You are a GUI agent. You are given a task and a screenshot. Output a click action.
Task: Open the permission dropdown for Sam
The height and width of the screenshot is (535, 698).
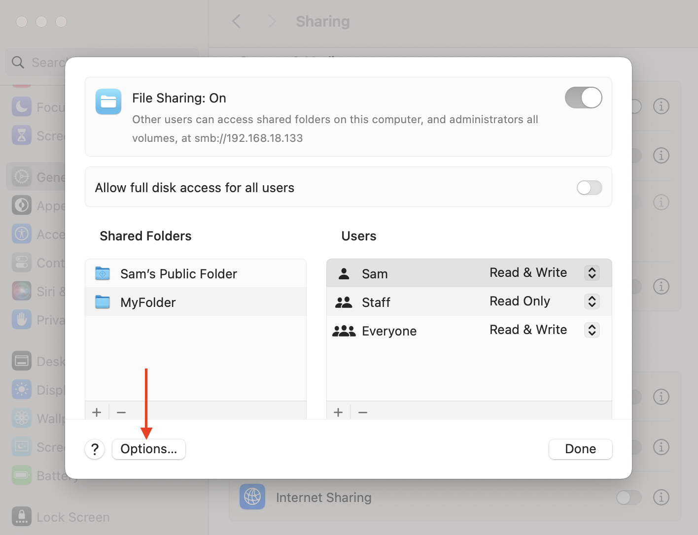tap(592, 273)
